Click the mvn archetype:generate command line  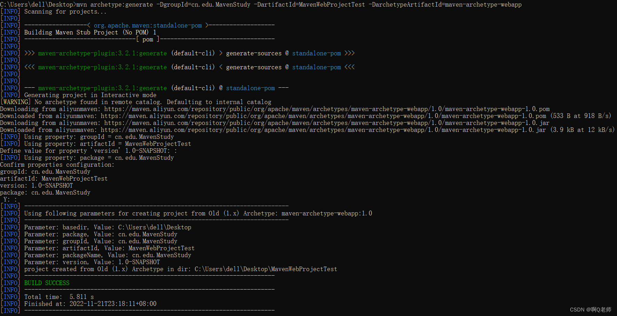click(x=261, y=5)
